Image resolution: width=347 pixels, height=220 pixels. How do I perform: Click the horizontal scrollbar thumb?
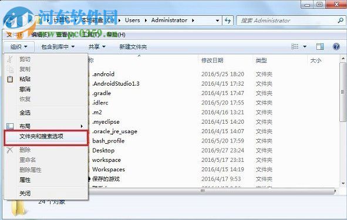203,191
